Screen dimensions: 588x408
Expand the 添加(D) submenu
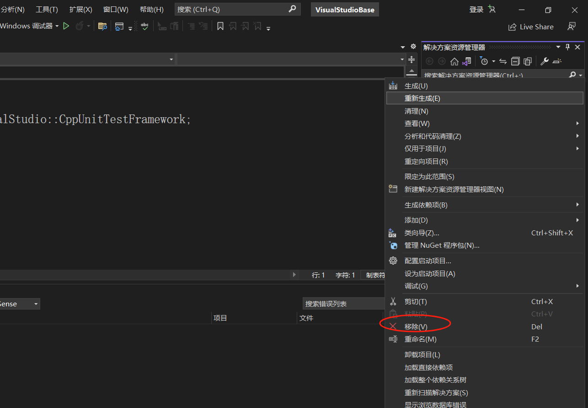(485, 220)
